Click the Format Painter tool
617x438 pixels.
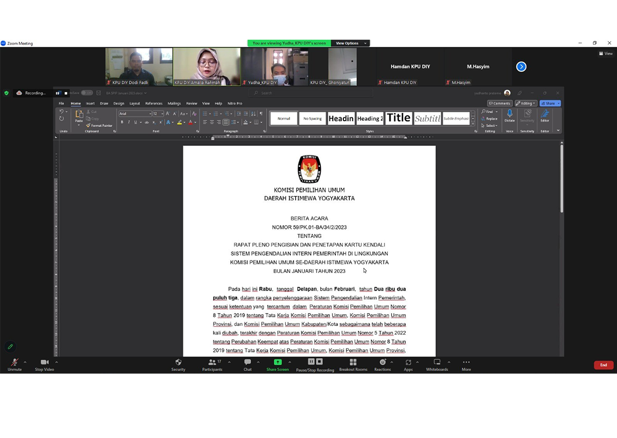(99, 125)
